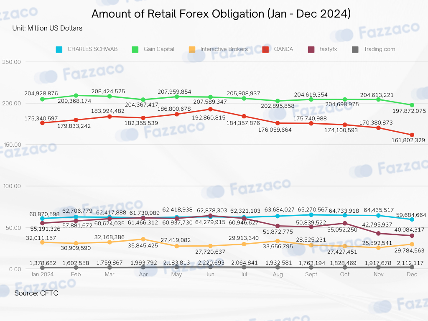Click the chart title about Retail Forex Obligation

point(221,14)
